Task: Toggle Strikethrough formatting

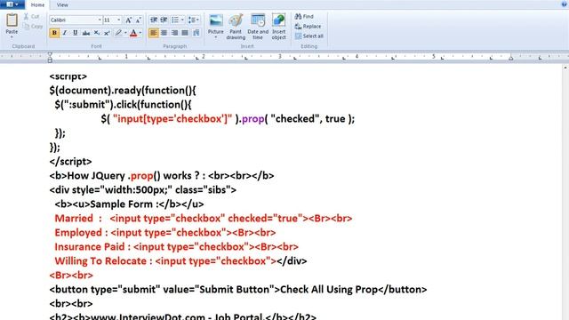Action: (x=86, y=33)
